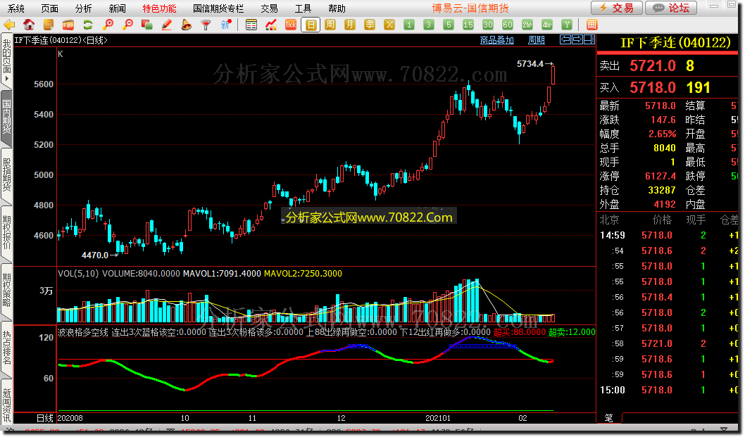745x437 pixels.
Task: Open the 期权报价 side tab
Action: tap(6, 233)
